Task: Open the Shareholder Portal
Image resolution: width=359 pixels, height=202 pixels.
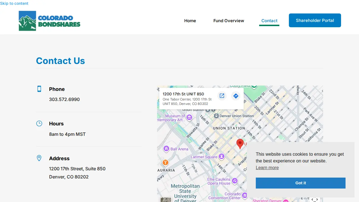Action: (315, 20)
